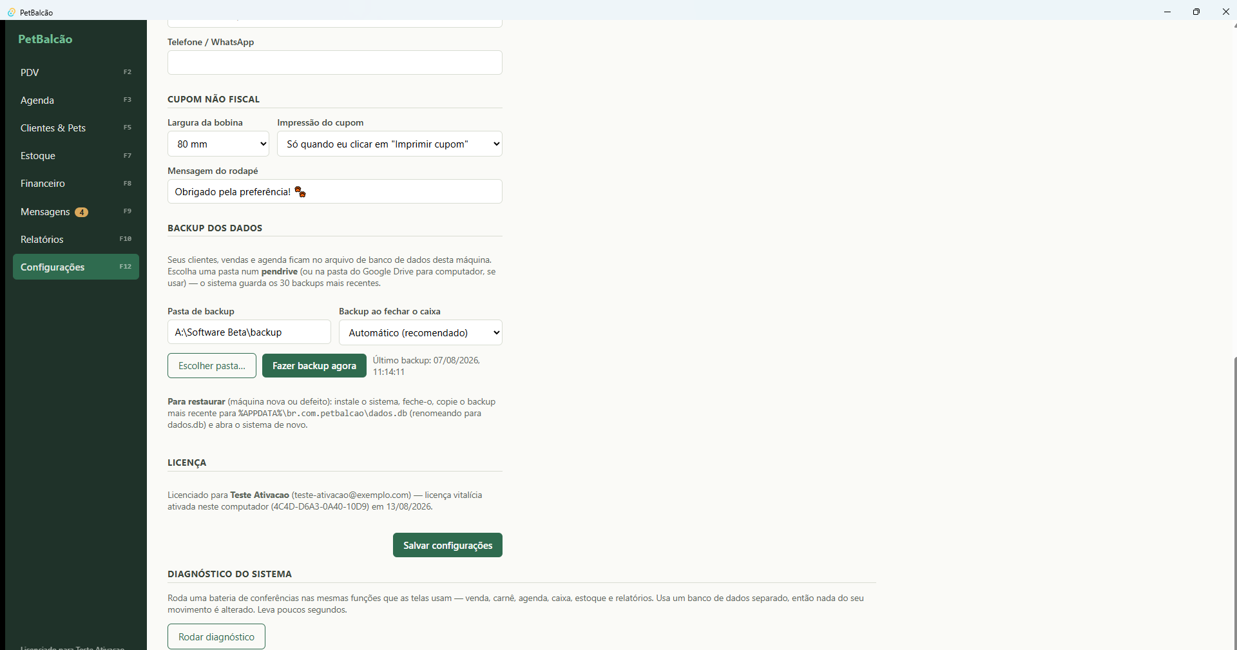Click the license key 4C4D-D6A3-0A40-10D9 text
Screen dimensions: 1237x650
click(x=320, y=507)
